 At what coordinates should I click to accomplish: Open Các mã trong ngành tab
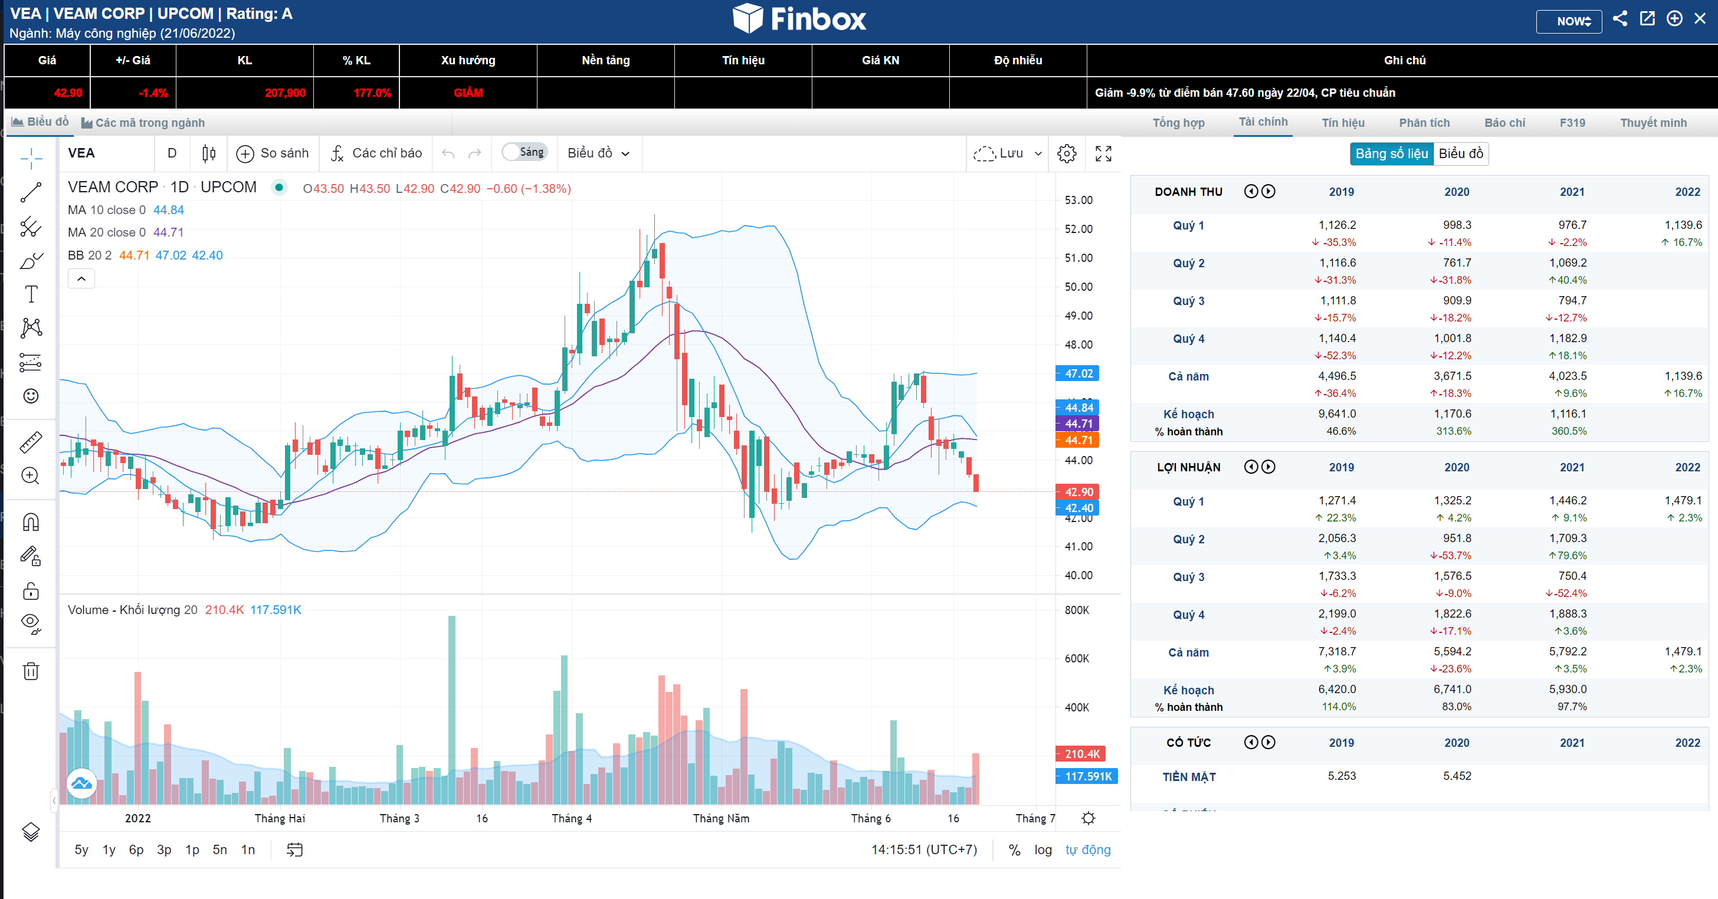[143, 123]
